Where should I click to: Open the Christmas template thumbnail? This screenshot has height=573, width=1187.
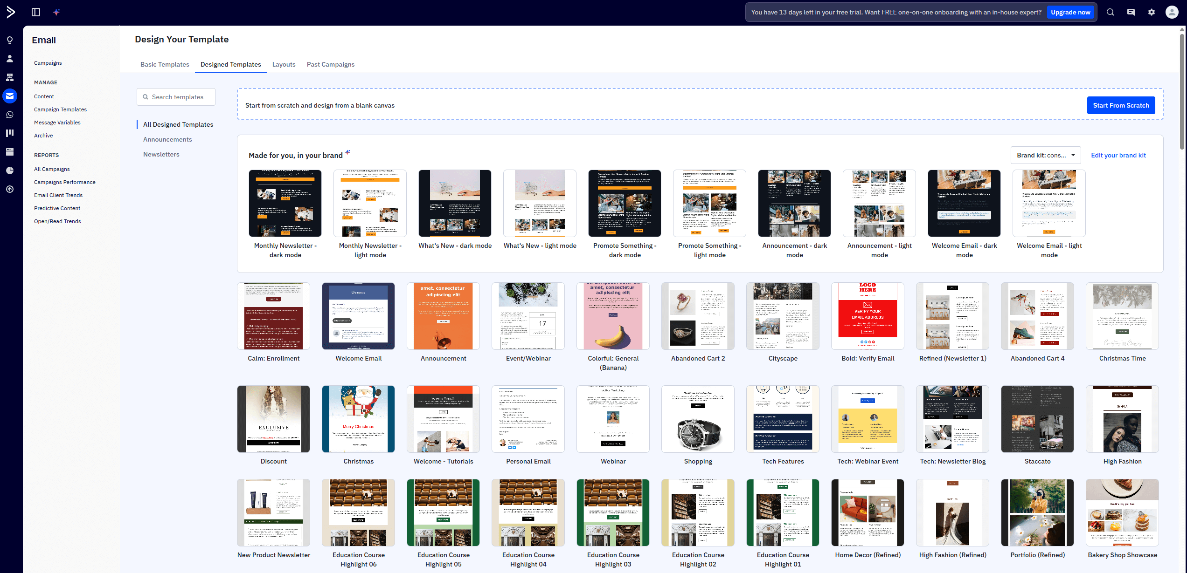(358, 418)
